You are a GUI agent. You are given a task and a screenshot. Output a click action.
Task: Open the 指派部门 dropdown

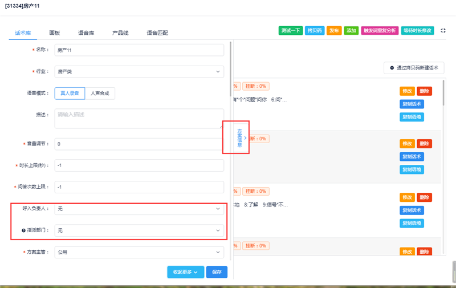pos(139,230)
